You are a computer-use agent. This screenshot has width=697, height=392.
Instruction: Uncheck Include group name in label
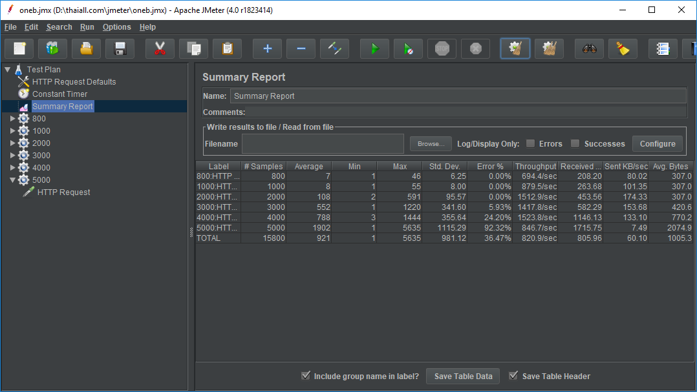coord(306,376)
